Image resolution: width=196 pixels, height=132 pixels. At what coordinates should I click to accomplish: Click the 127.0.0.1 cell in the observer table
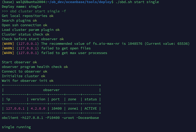click(x=15, y=108)
